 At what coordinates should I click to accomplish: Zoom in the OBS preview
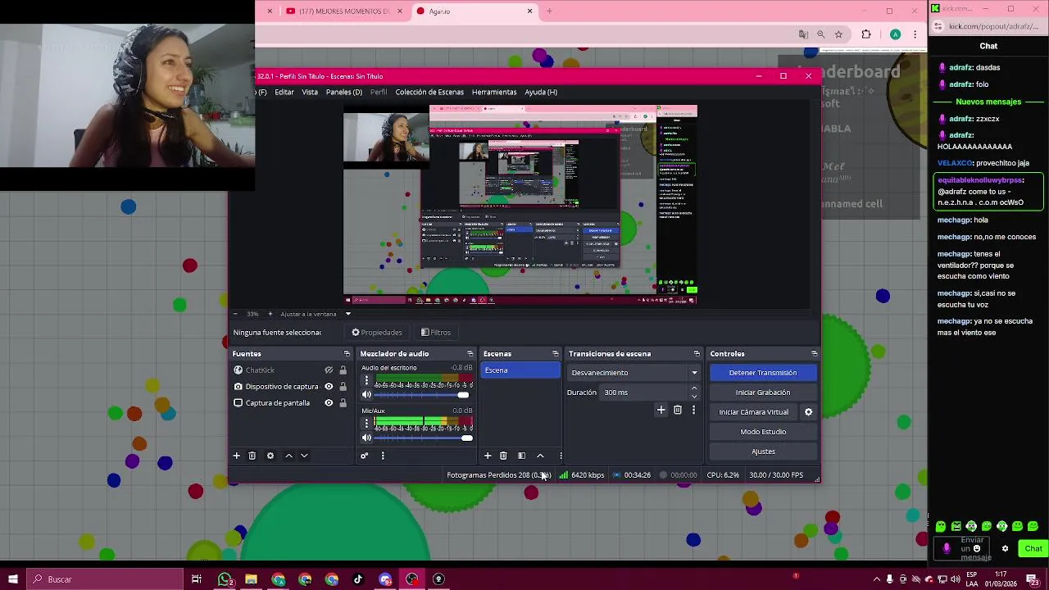[x=270, y=314]
